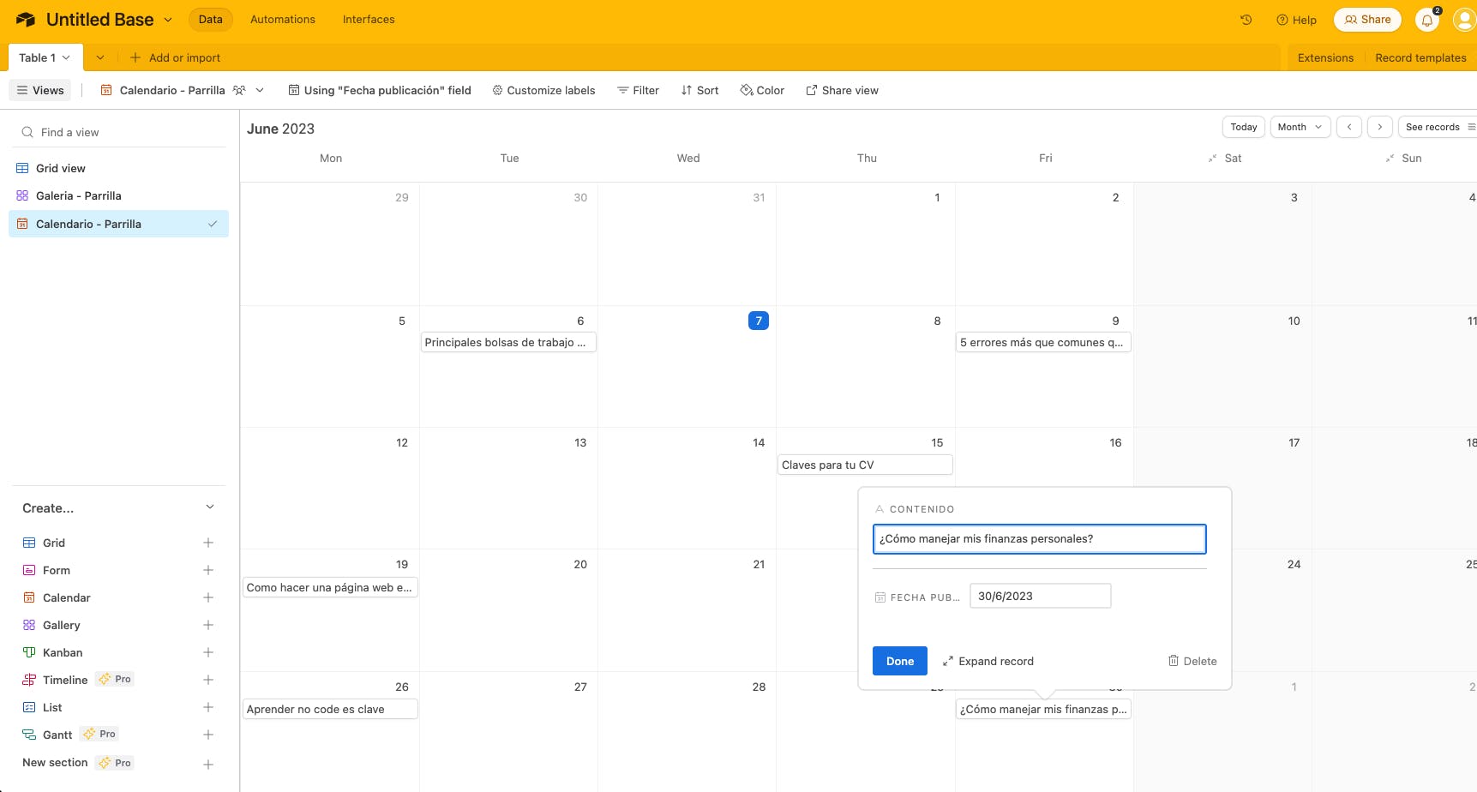Collapse the Sunday column toggle
This screenshot has width=1477, height=792.
coord(1390,159)
